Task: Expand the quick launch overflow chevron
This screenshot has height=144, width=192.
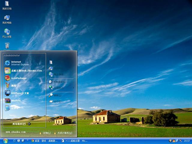Action: 27,140
